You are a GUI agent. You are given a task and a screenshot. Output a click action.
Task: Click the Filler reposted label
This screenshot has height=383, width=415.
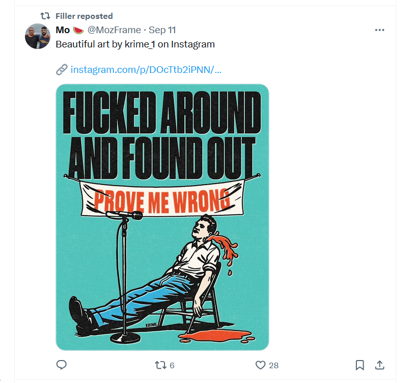tap(84, 16)
